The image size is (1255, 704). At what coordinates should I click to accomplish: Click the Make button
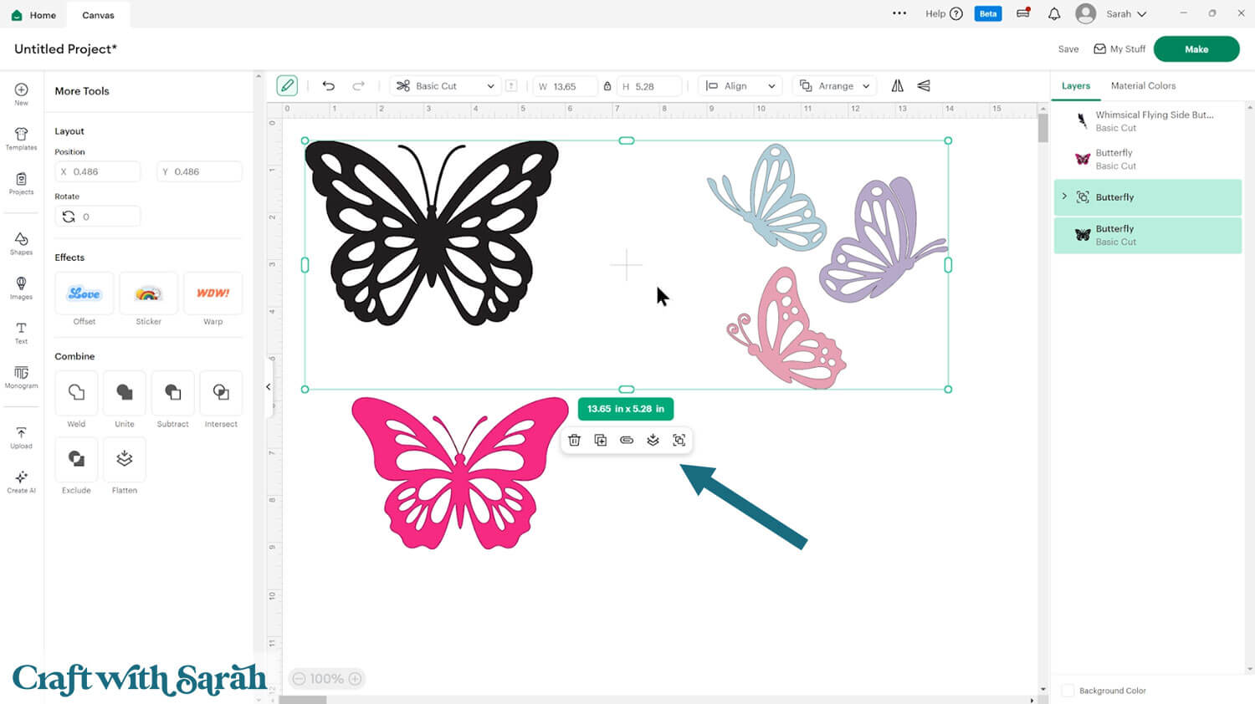point(1196,49)
